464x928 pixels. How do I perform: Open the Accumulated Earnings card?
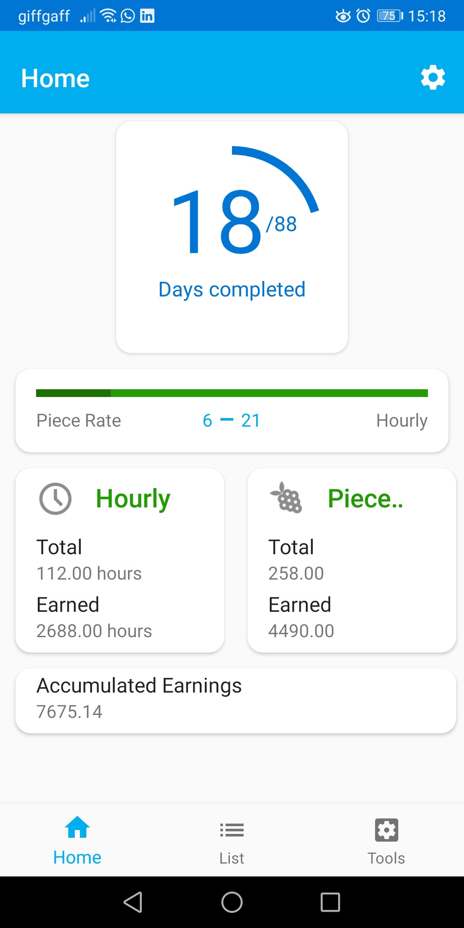[235, 700]
